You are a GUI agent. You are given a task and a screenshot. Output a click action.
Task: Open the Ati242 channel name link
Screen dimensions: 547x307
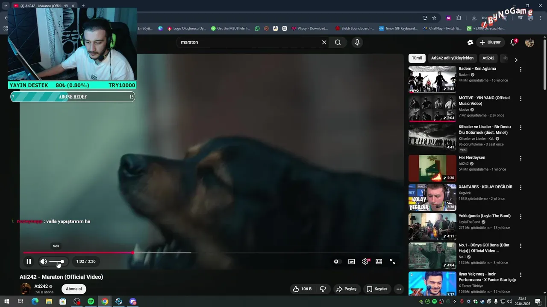pyautogui.click(x=41, y=287)
